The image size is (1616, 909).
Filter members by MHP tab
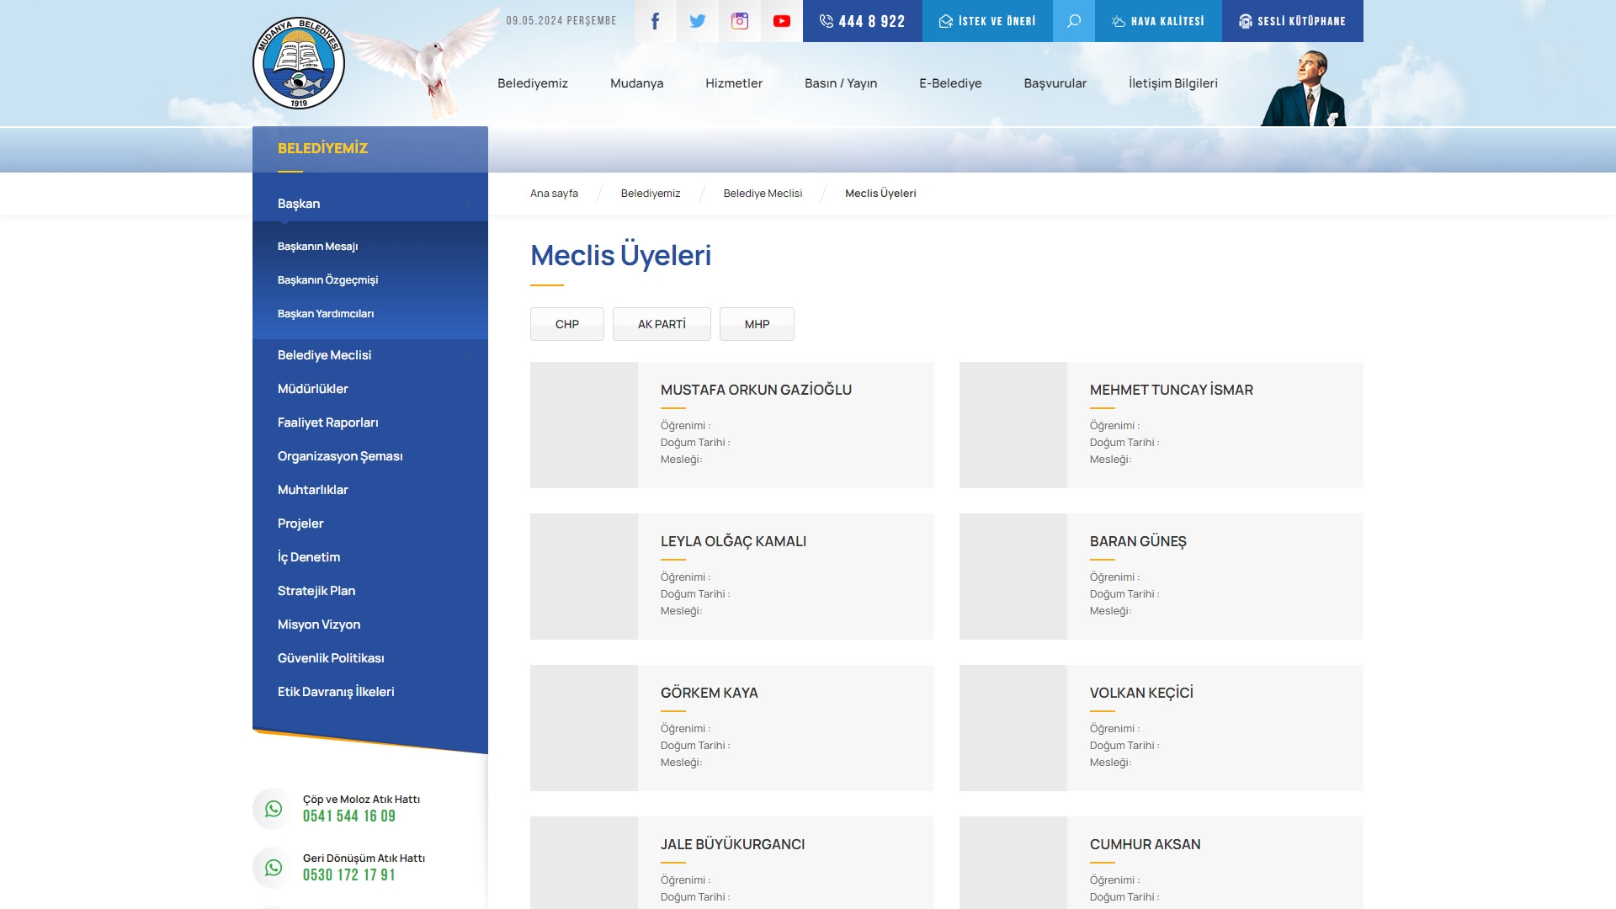click(757, 324)
